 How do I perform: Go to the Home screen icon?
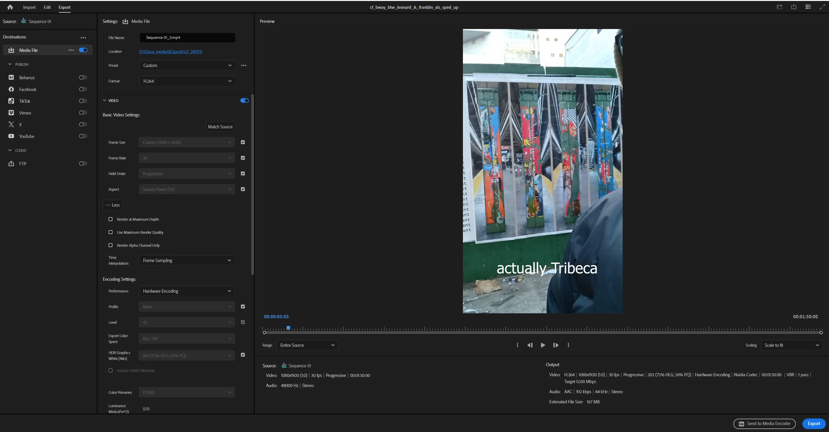[x=10, y=7]
